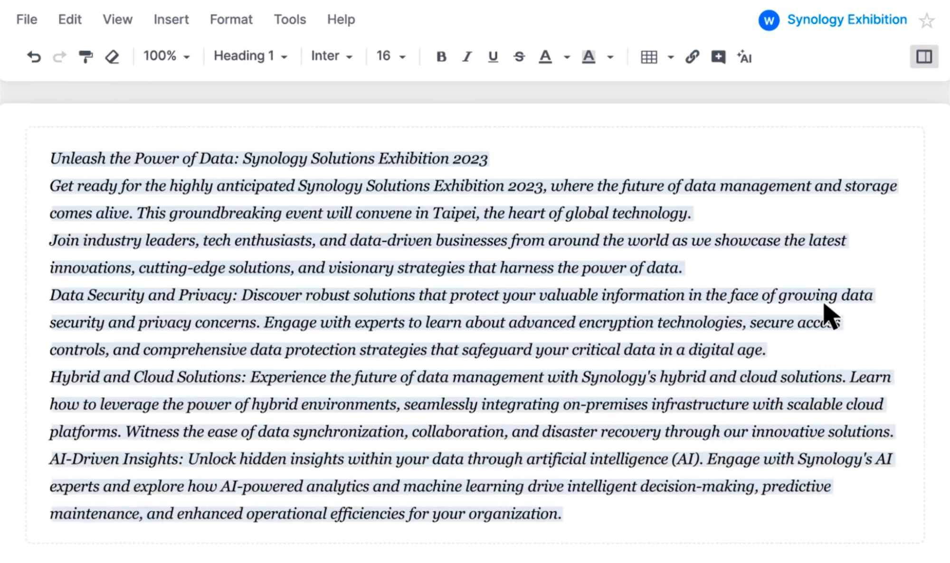Select the paint format tool
This screenshot has width=950, height=563.
[x=85, y=57]
